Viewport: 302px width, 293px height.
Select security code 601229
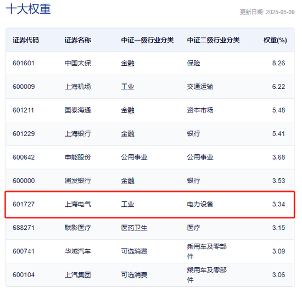[24, 133]
